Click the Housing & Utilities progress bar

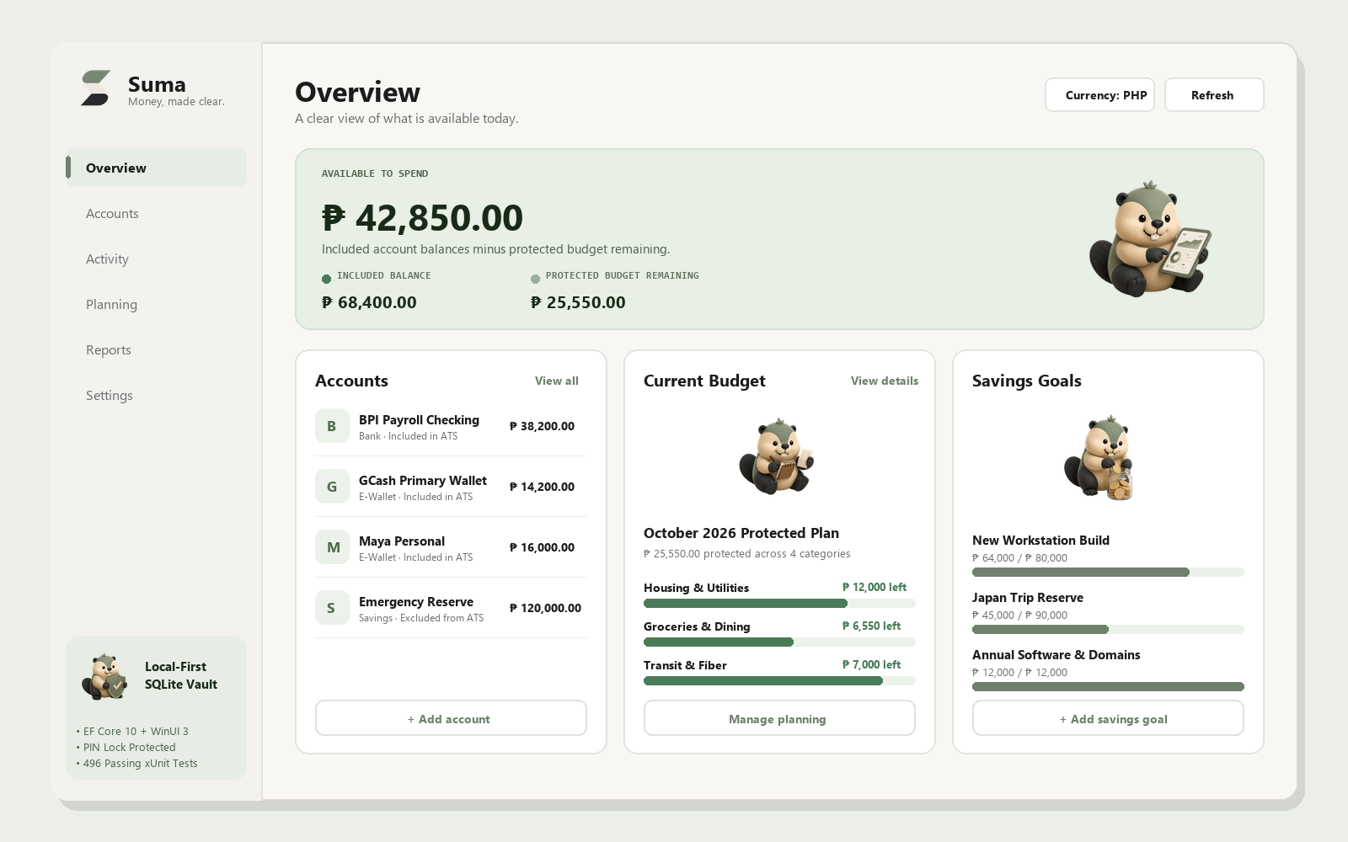click(779, 603)
